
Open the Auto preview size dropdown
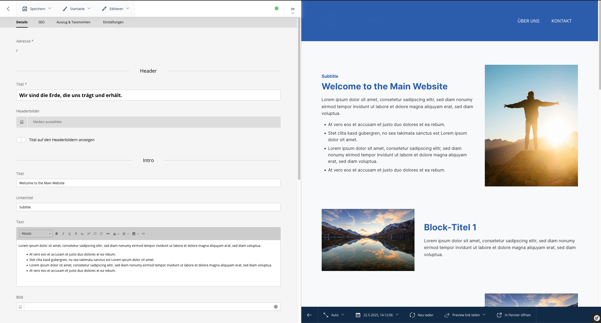(x=334, y=315)
